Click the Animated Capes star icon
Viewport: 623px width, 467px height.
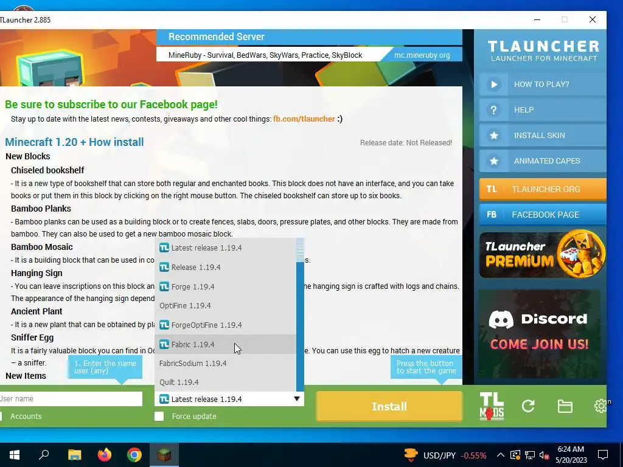click(x=494, y=161)
